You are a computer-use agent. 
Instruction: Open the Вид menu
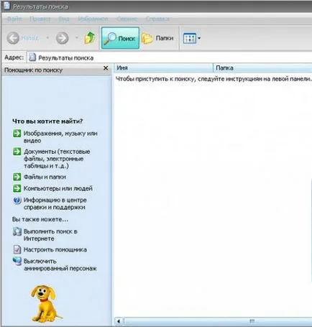64,19
